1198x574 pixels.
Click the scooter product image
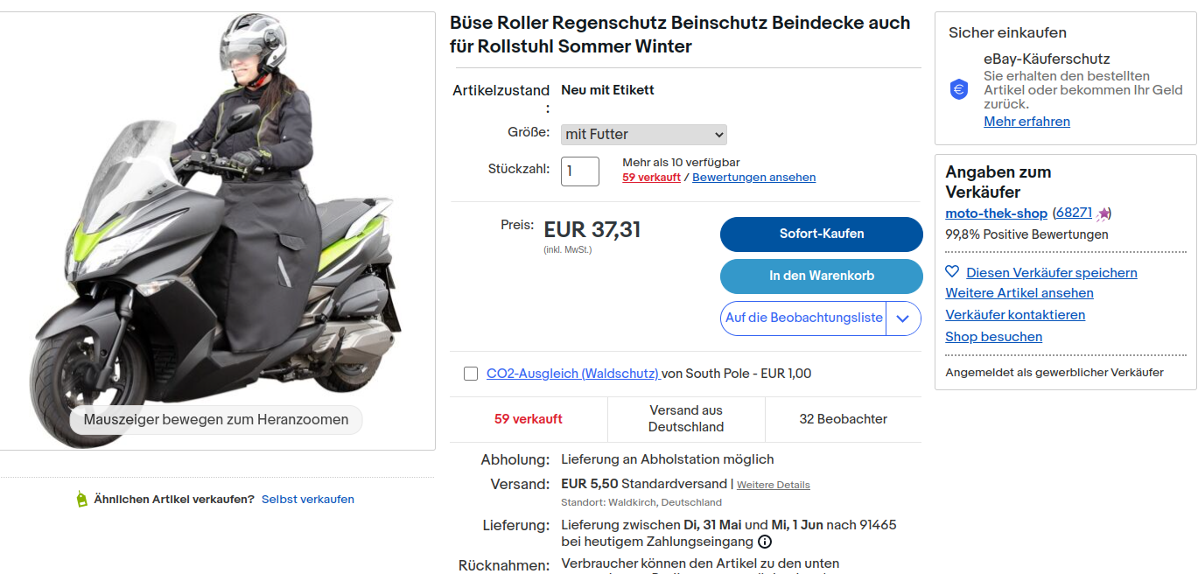217,227
